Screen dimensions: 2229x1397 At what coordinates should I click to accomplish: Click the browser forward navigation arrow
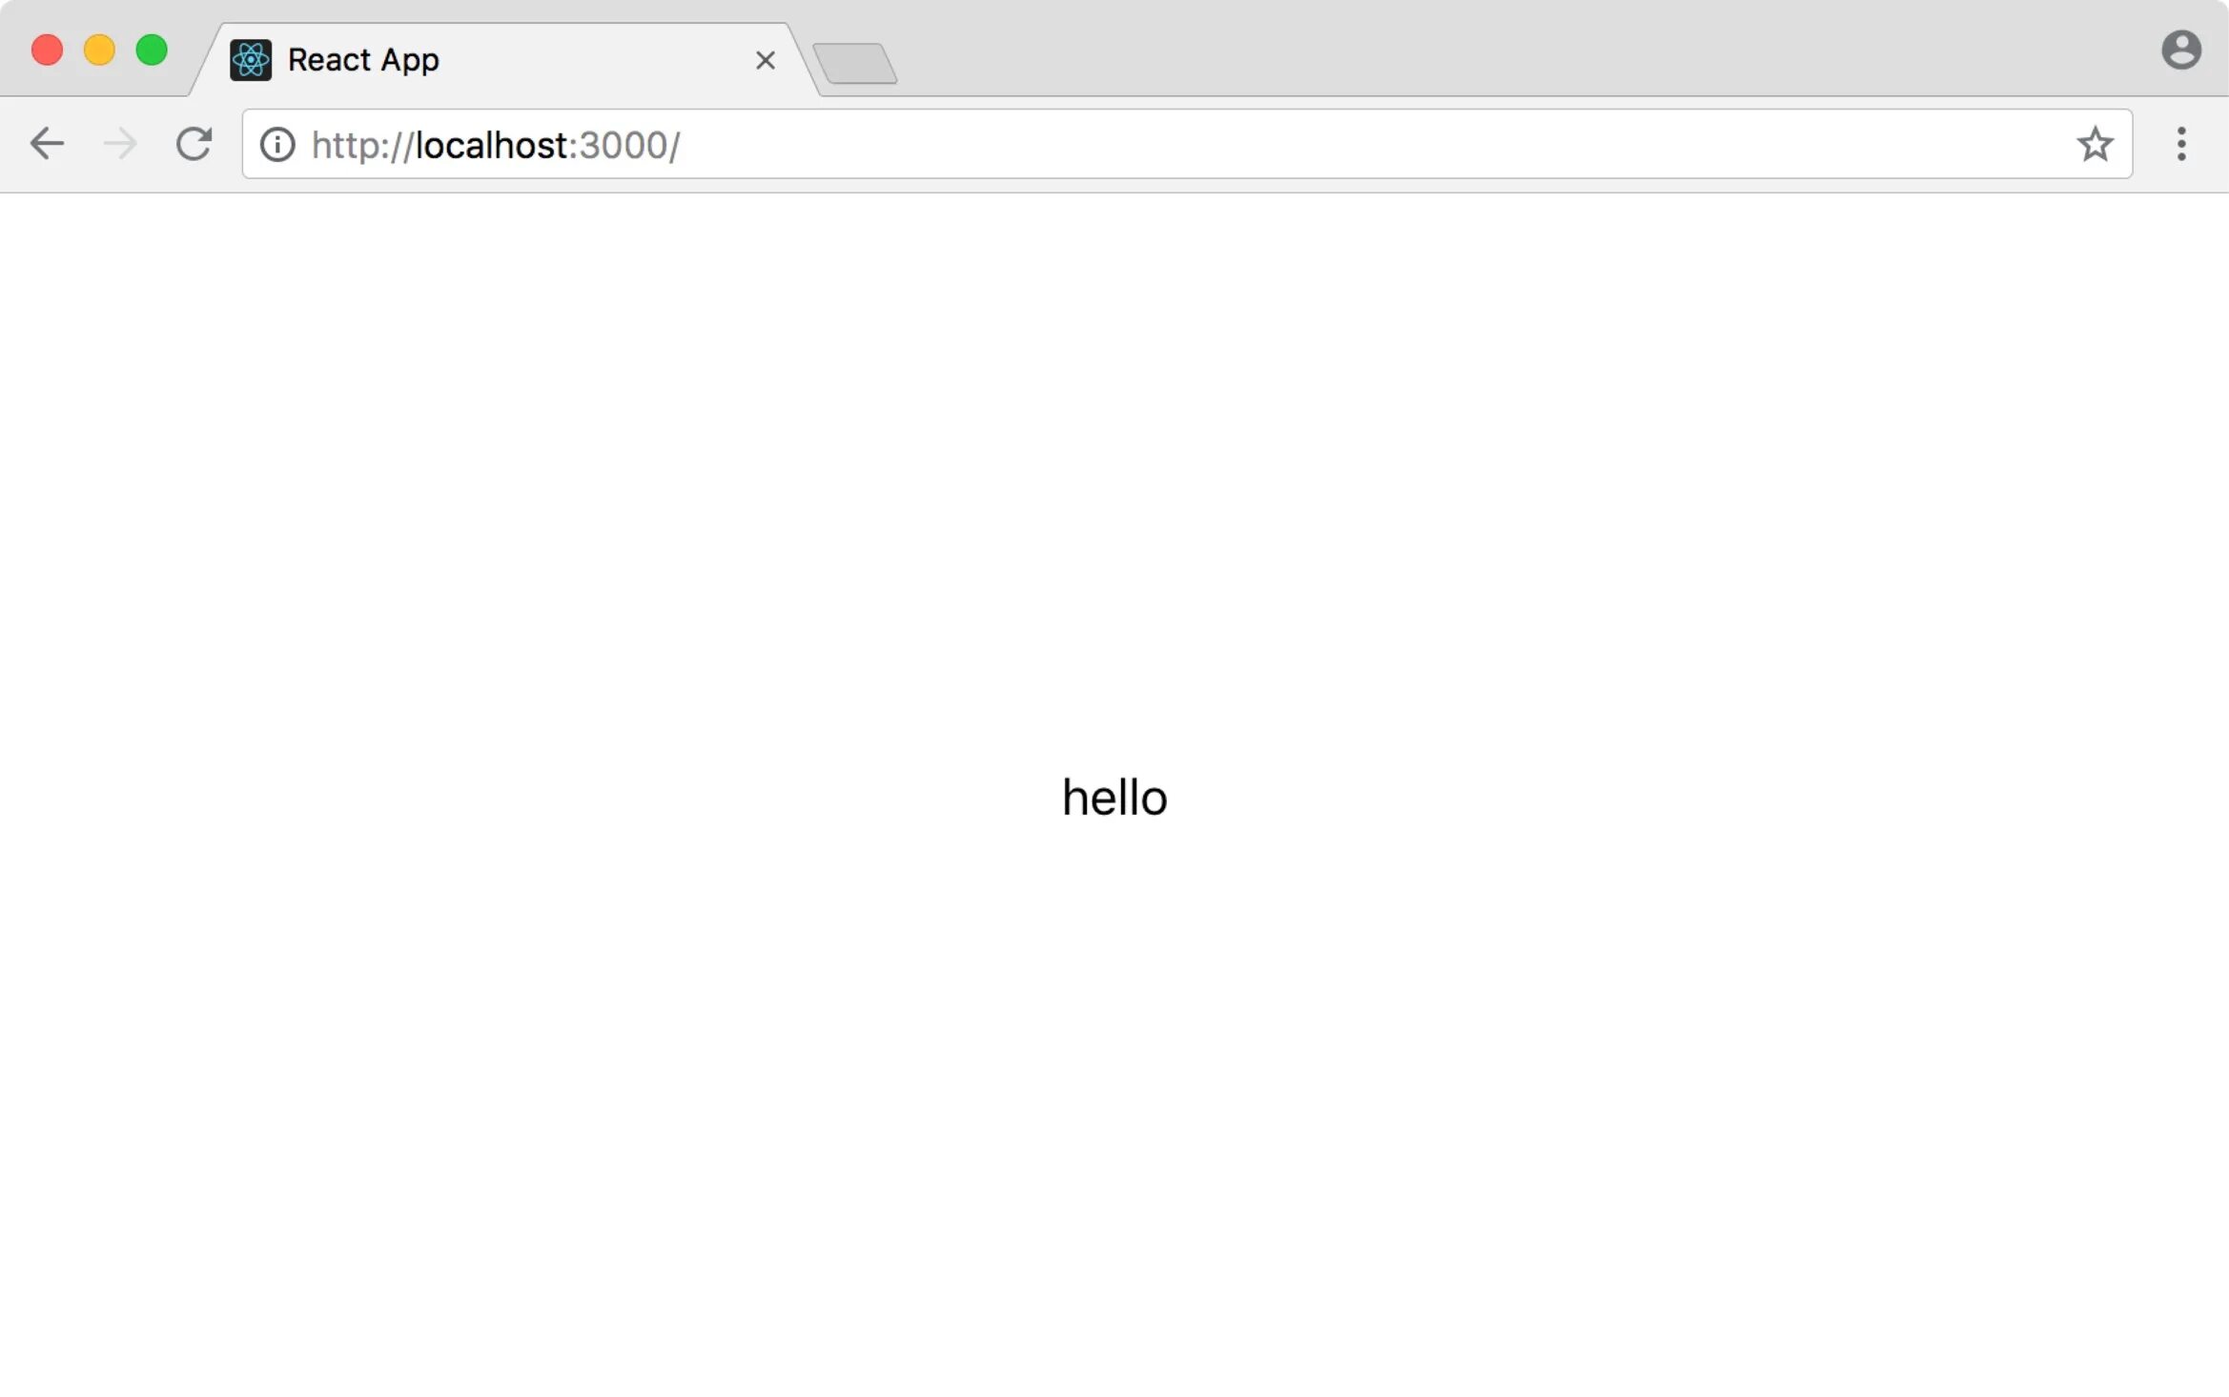pyautogui.click(x=121, y=145)
